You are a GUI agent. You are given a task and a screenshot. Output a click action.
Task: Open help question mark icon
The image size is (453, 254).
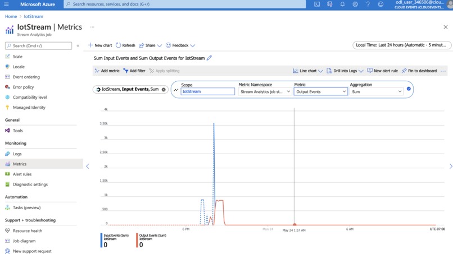pos(368,4)
